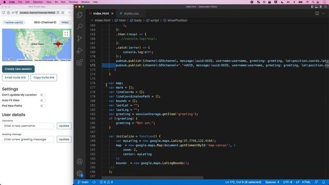
Task: Click line number 188 in gutter
Action: coord(93,136)
